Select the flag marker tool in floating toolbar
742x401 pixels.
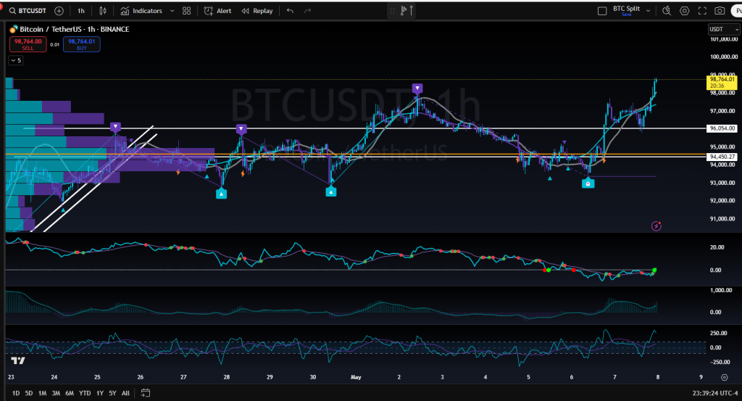[x=403, y=10]
